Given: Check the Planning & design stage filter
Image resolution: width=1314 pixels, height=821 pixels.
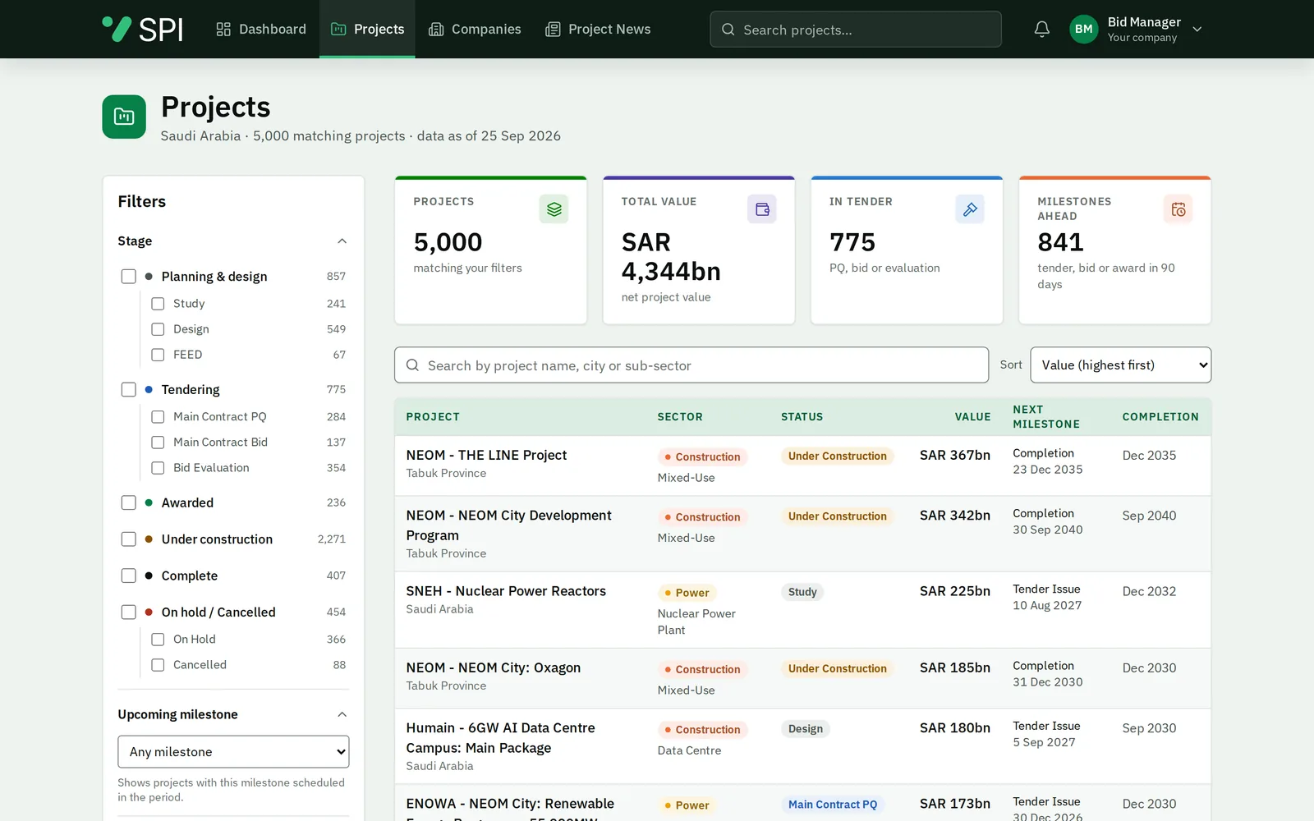Looking at the screenshot, I should (129, 277).
